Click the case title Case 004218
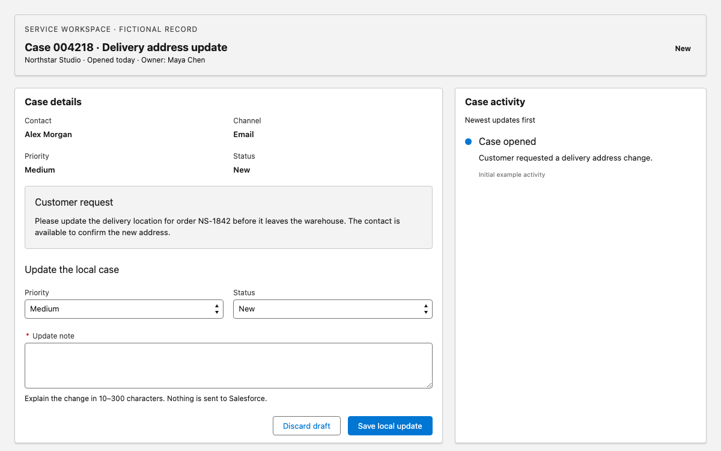The height and width of the screenshot is (451, 721). [126, 48]
